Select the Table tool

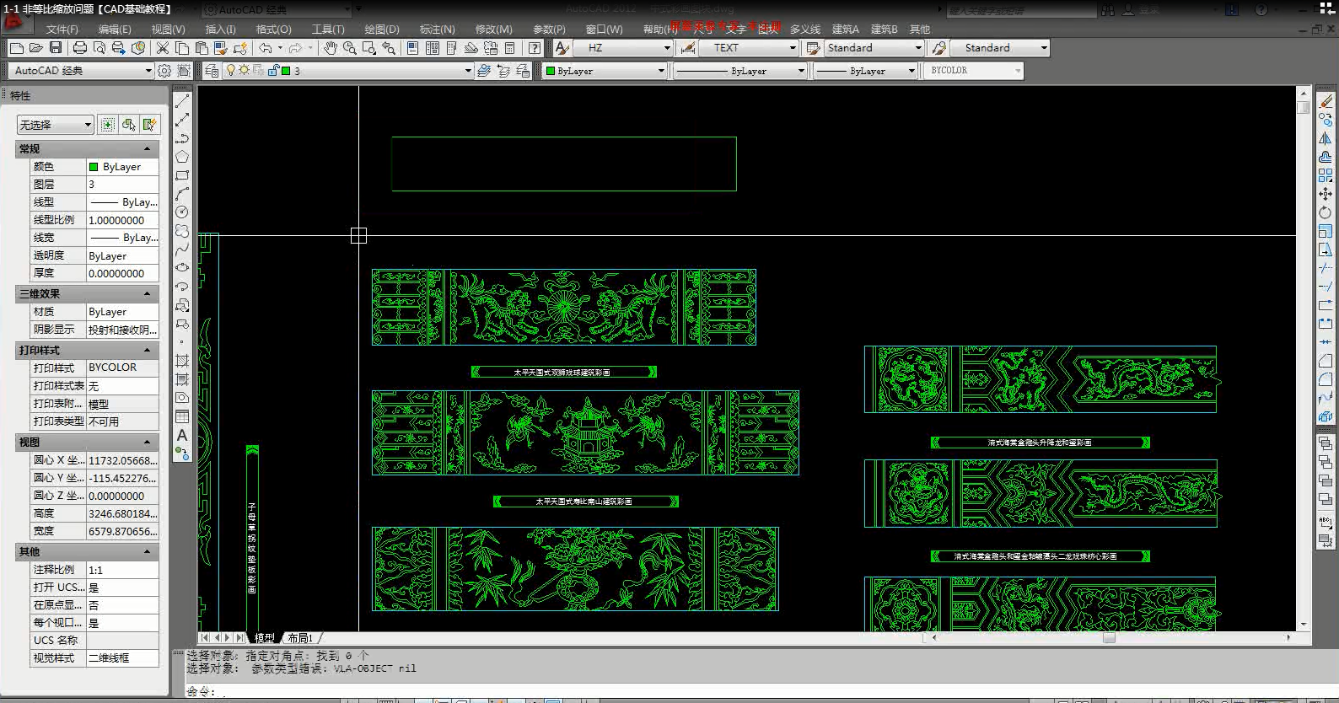[182, 416]
